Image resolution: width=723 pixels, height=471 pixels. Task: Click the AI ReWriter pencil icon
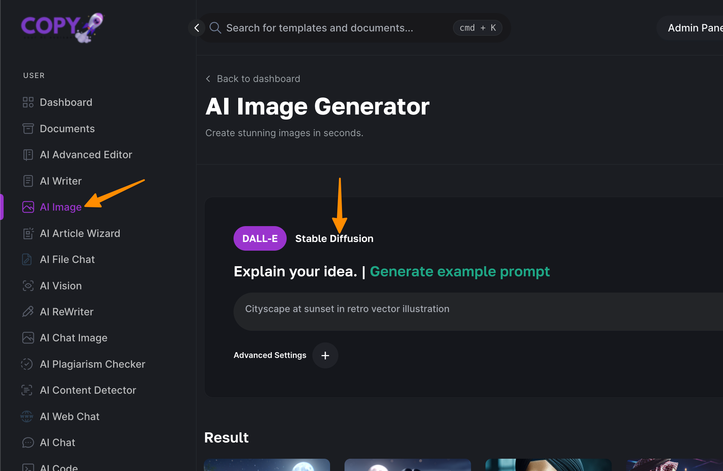click(x=28, y=312)
